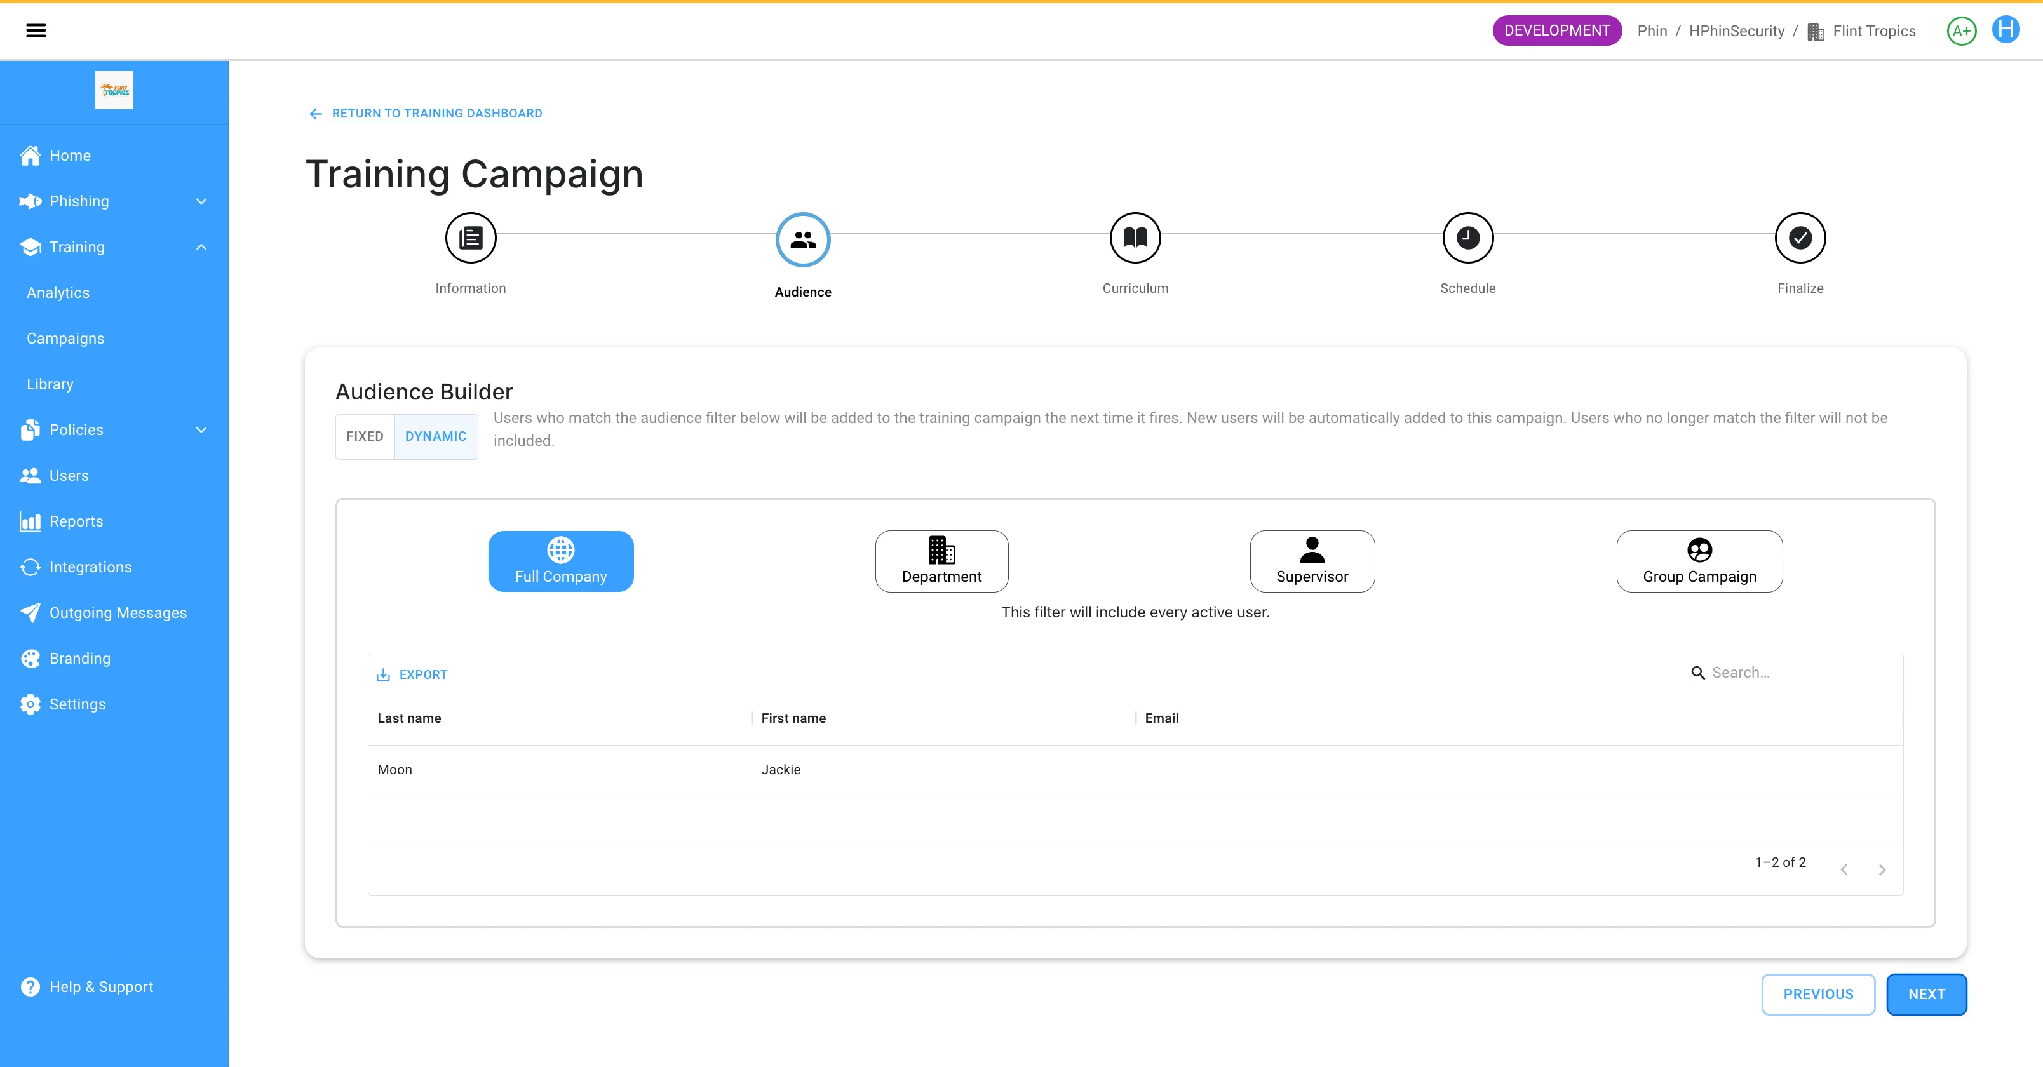This screenshot has width=2043, height=1067.
Task: Click the Finalize checkmark step icon
Action: pos(1800,238)
